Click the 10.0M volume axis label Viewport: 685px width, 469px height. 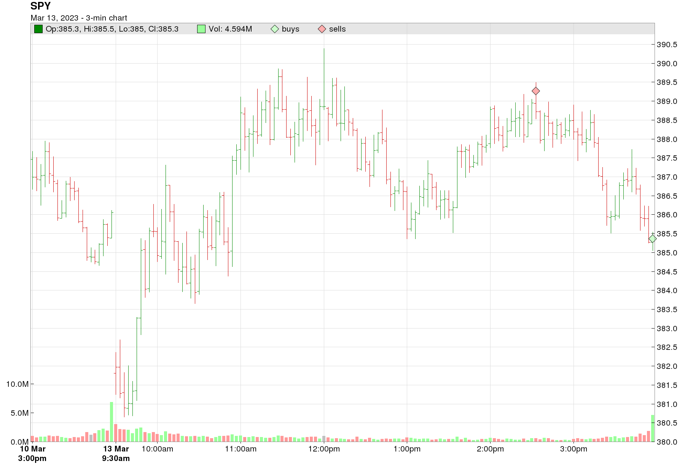pos(18,384)
